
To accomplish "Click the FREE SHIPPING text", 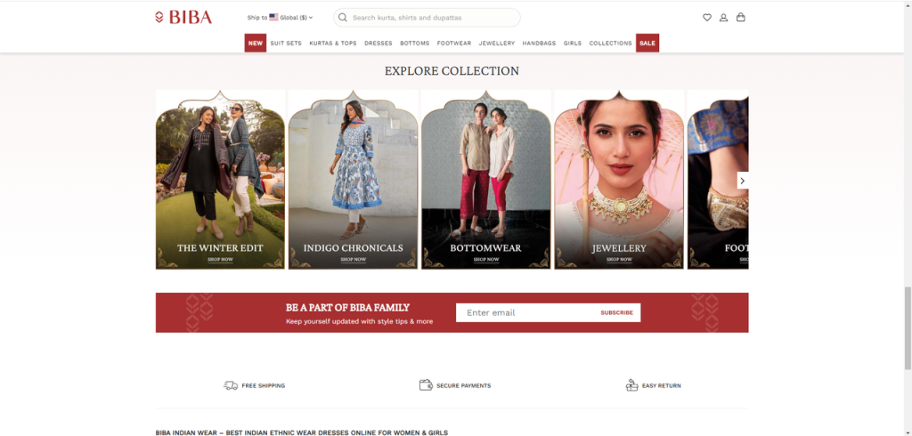I will point(264,386).
